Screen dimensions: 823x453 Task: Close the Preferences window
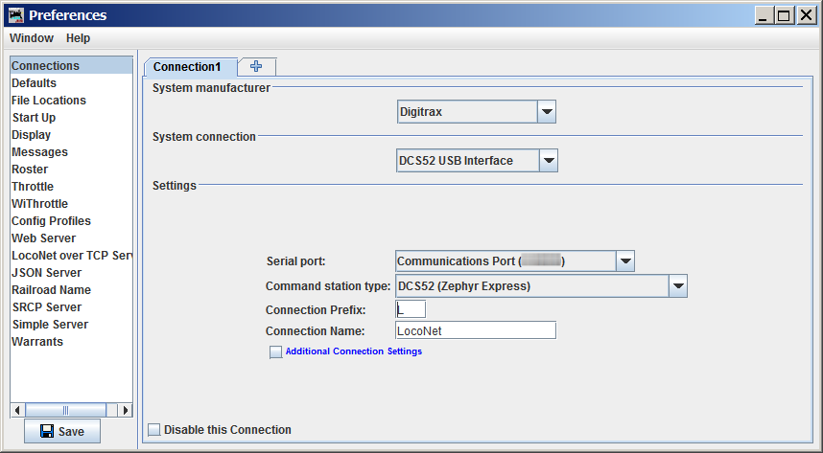806,15
